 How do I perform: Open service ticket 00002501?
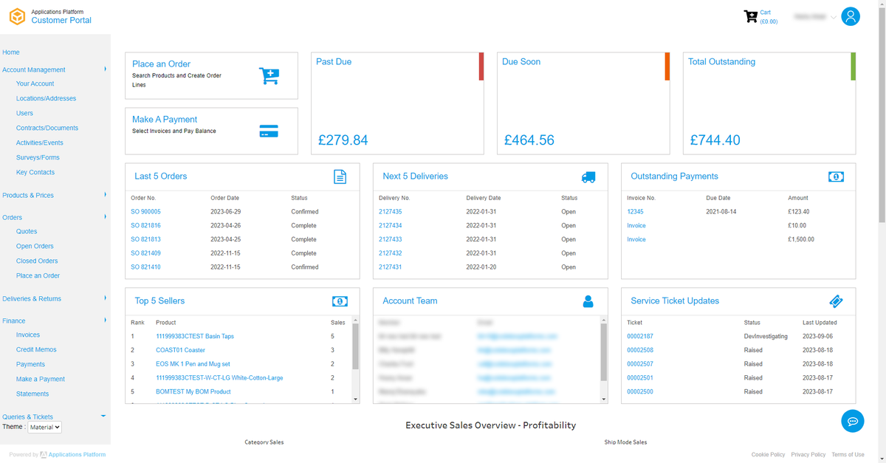click(640, 378)
